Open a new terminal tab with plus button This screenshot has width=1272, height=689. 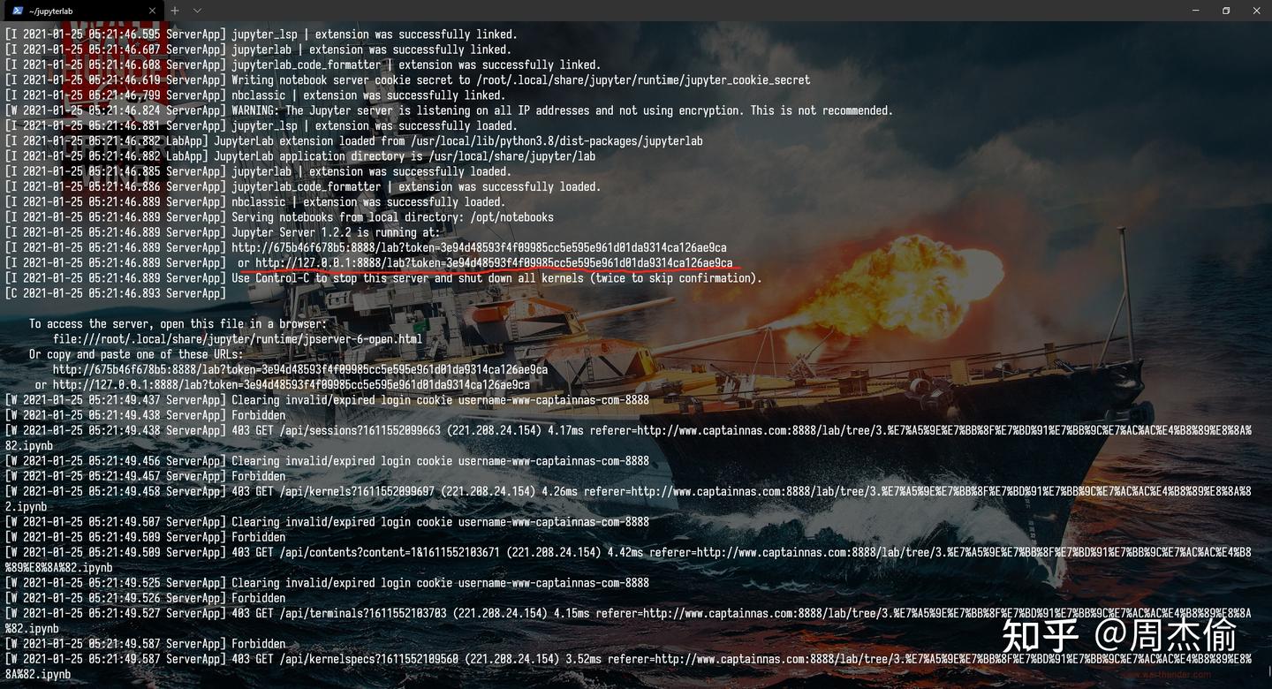(x=175, y=11)
